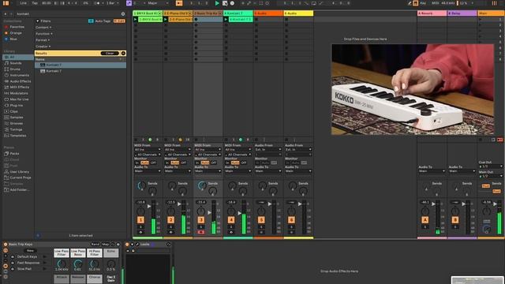Launch the Kontakt 7 clip in track 4
Image resolution: width=505 pixels, height=284 pixels.
(x=226, y=19)
